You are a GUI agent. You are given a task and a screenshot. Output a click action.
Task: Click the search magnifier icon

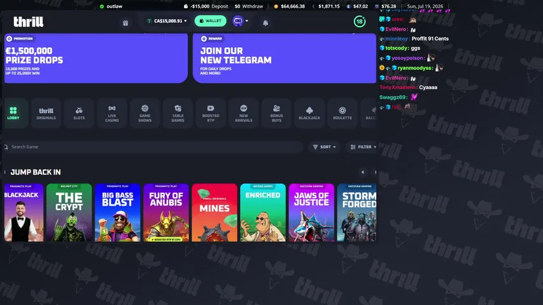coord(6,147)
